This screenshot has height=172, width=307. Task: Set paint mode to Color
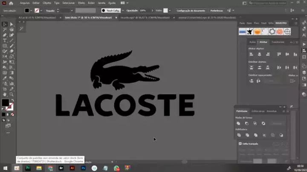point(3,115)
